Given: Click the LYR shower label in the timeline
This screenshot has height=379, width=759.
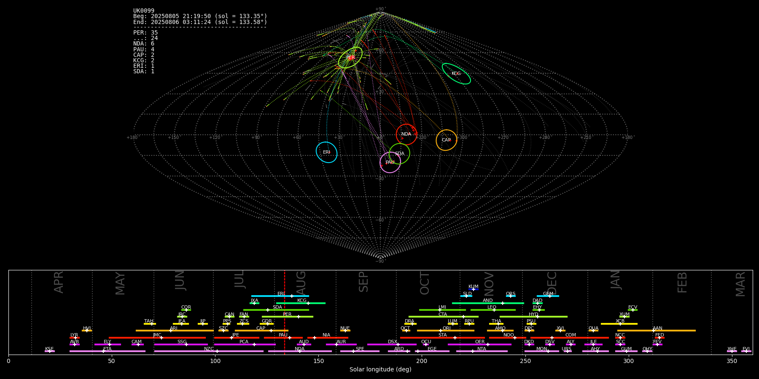Looking at the screenshot, I should [x=74, y=335].
